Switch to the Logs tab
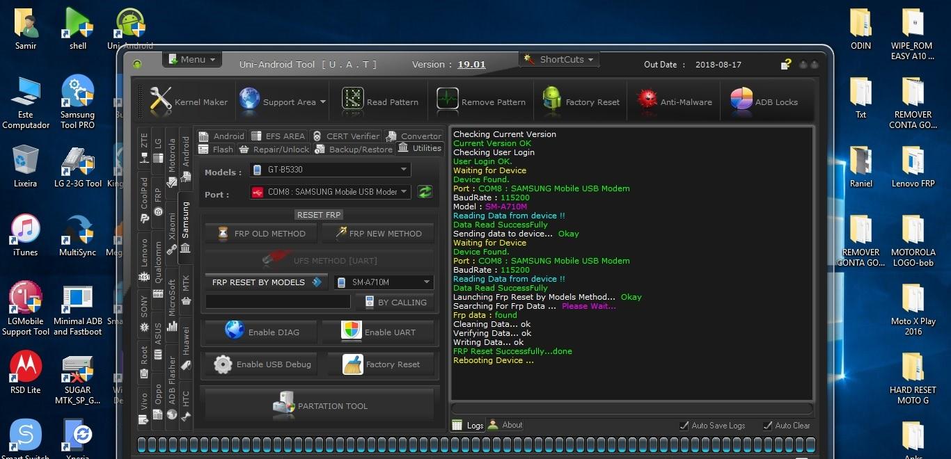This screenshot has width=951, height=459. coord(468,425)
